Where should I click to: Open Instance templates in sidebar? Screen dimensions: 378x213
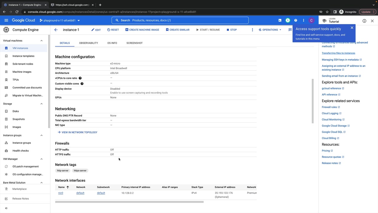pos(23,56)
